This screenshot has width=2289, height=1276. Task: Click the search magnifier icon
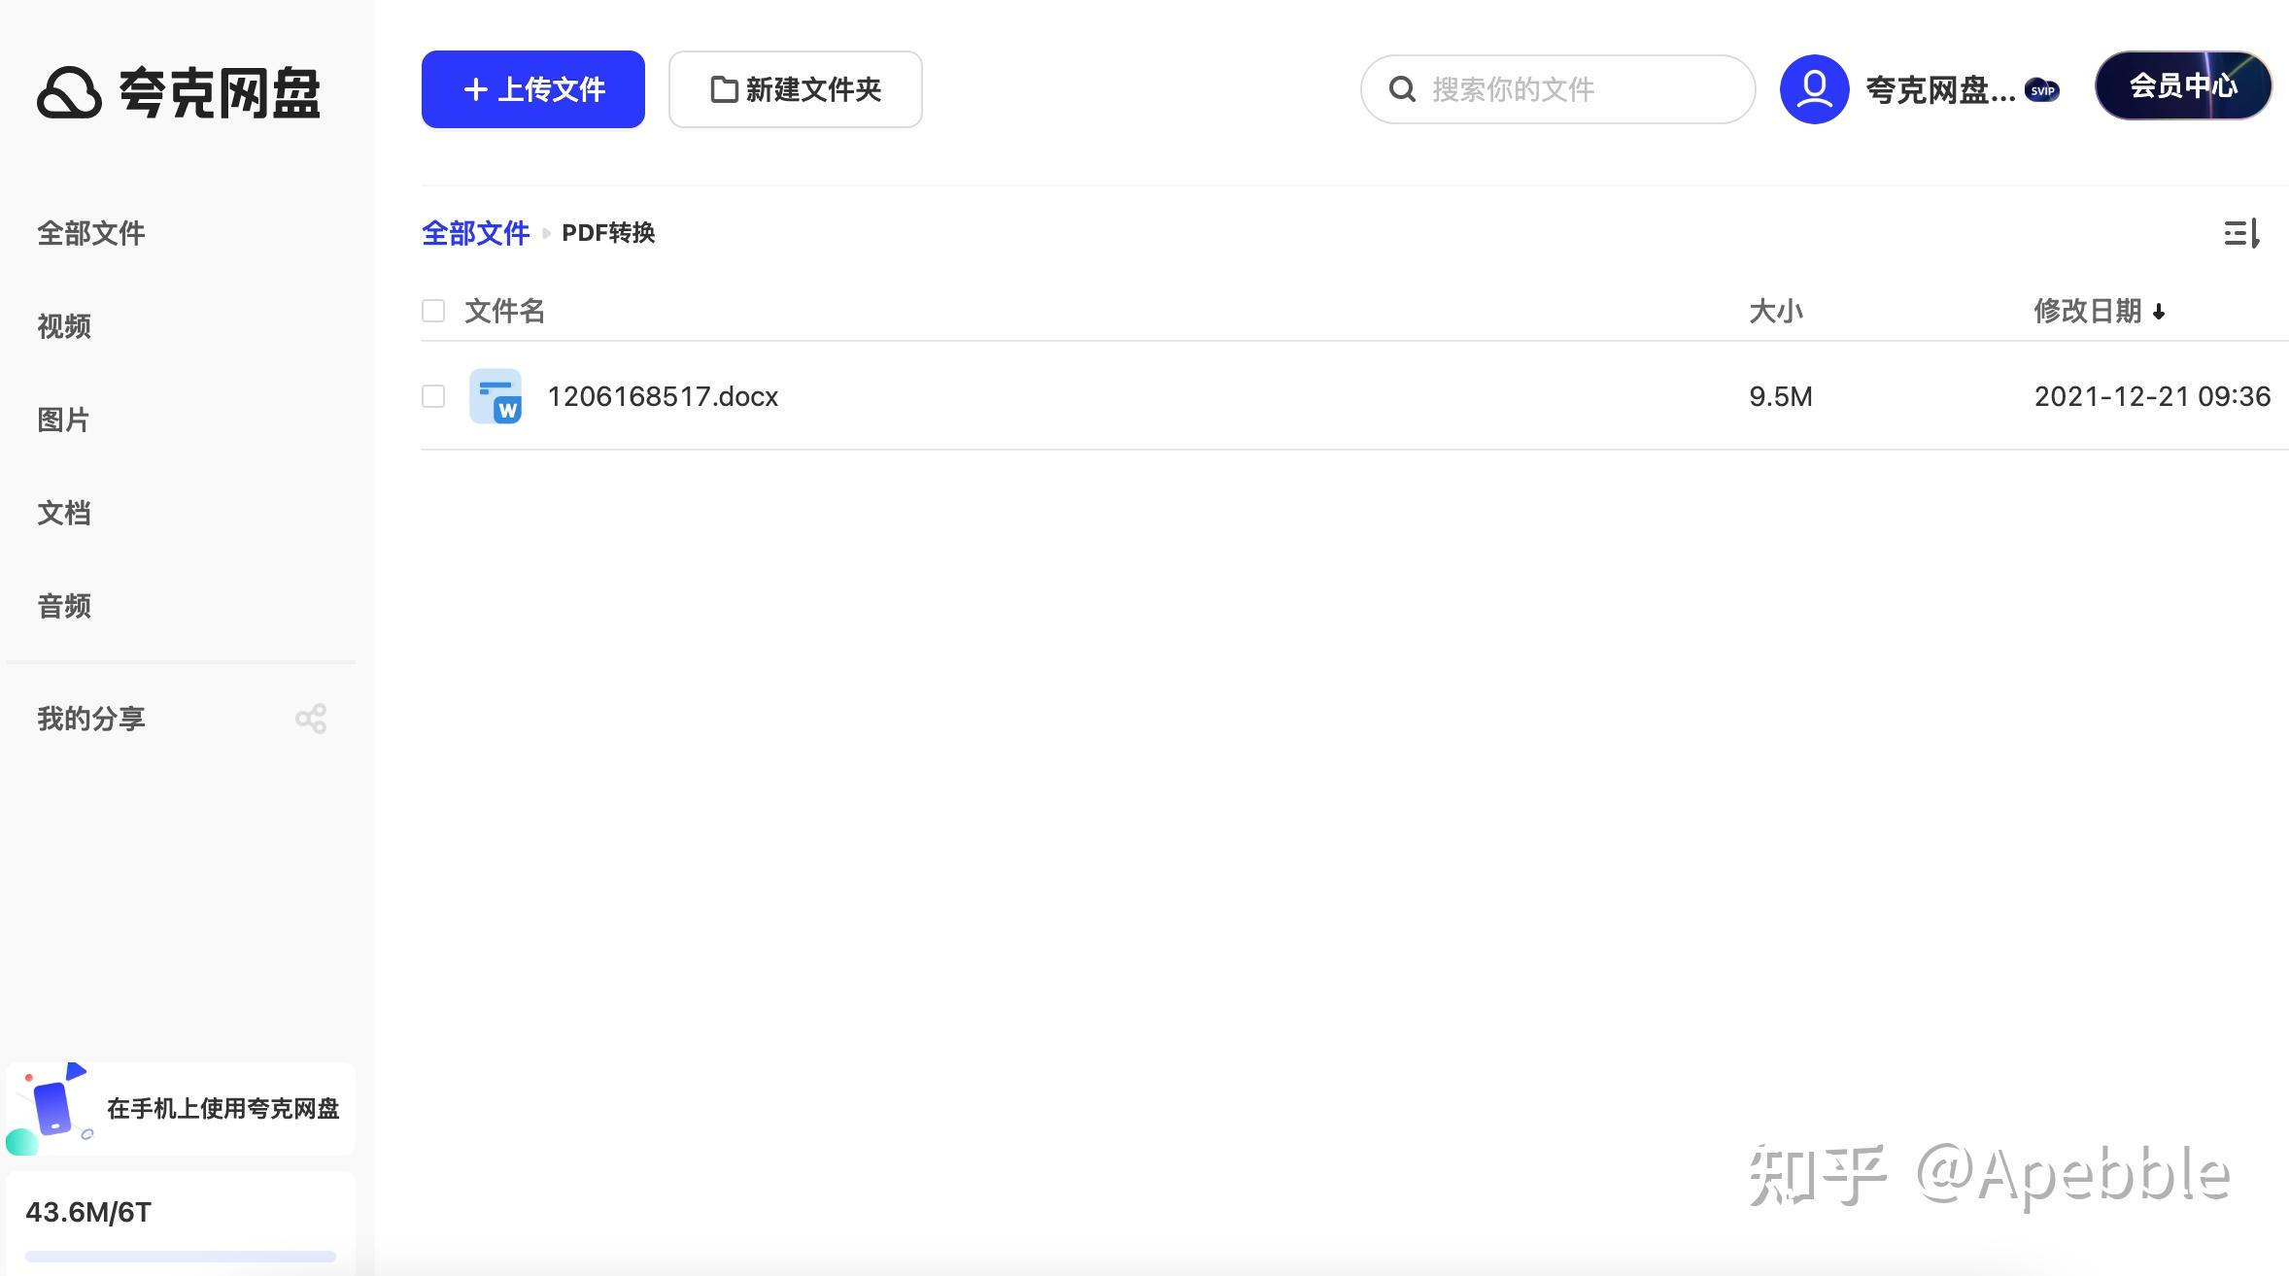click(1402, 89)
